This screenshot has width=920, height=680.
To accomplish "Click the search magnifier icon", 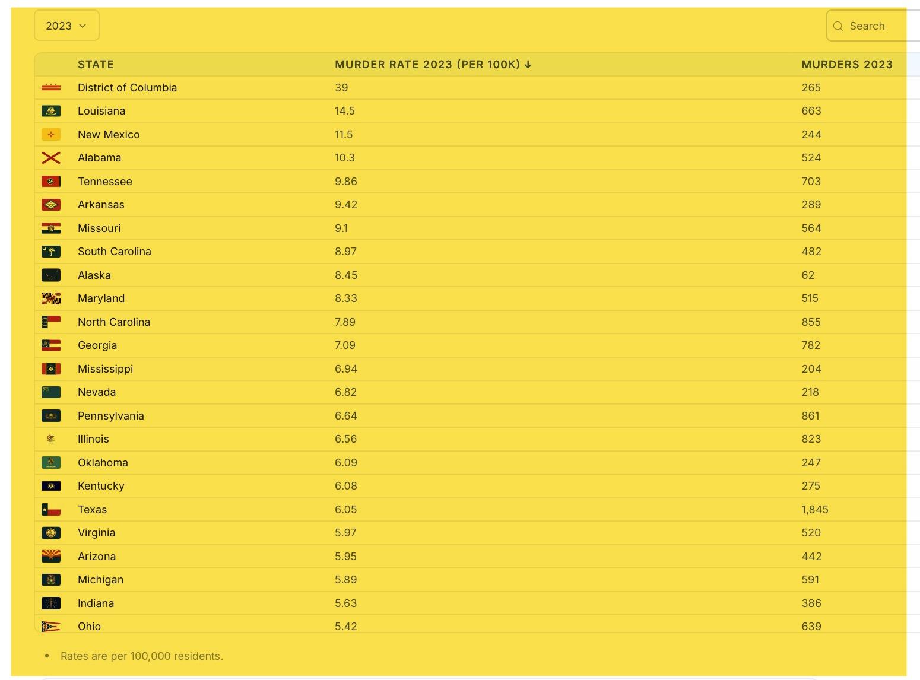I will [838, 26].
